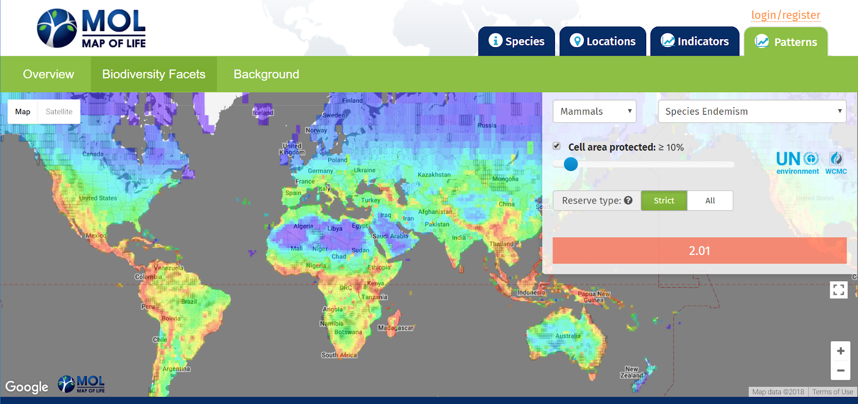Click the Indicators tab chart icon
The image size is (858, 404).
coord(668,40)
